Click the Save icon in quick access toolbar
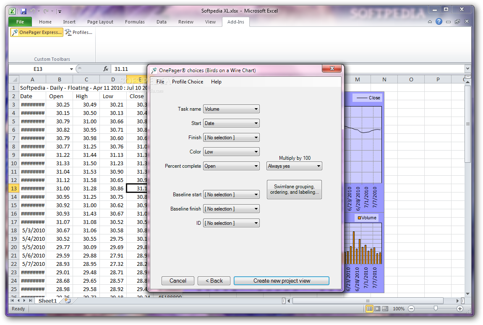The height and width of the screenshot is (325, 483). point(23,11)
